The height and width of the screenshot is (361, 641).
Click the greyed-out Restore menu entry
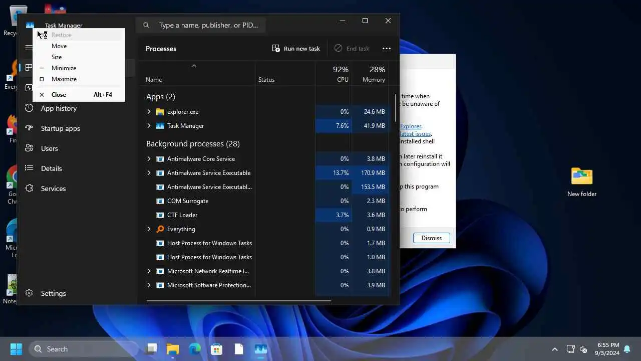coord(79,35)
